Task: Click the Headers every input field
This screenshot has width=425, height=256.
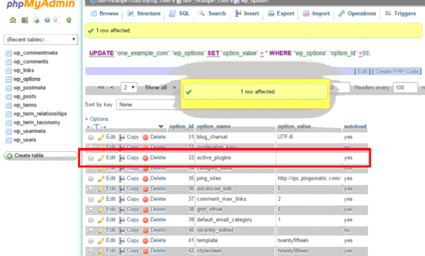Action: pos(405,88)
